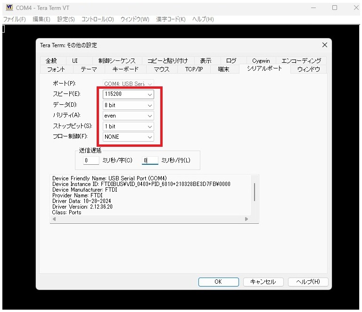Screen dimensions: 362x312
Task: Select the エンコーディング tab
Action: 301,60
